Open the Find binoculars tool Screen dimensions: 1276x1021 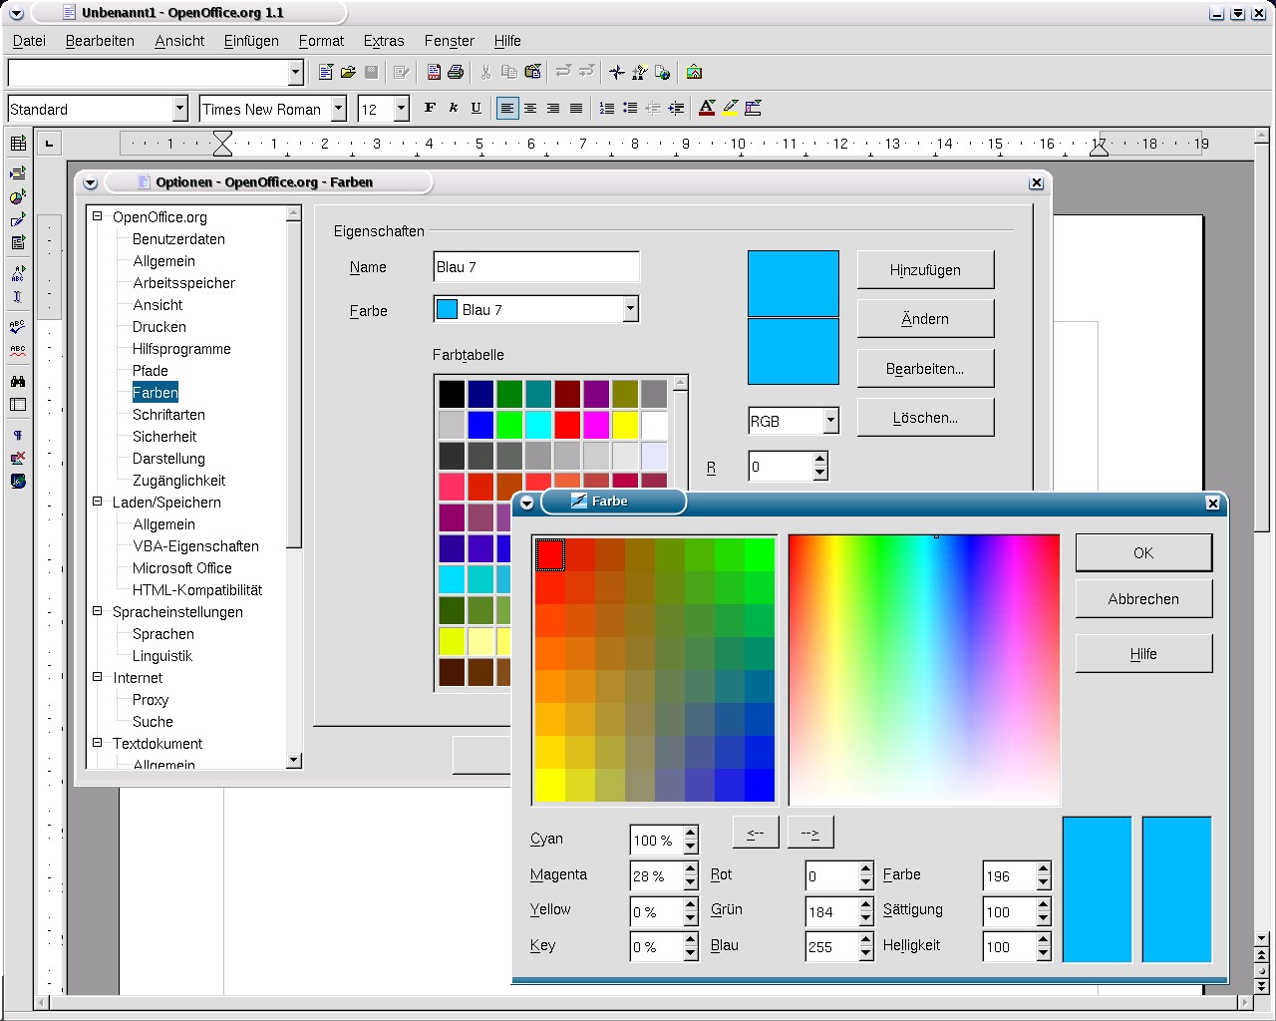point(18,381)
